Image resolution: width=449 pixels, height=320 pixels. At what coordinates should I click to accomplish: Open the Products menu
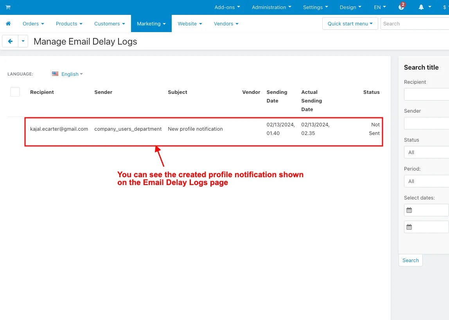pos(69,23)
